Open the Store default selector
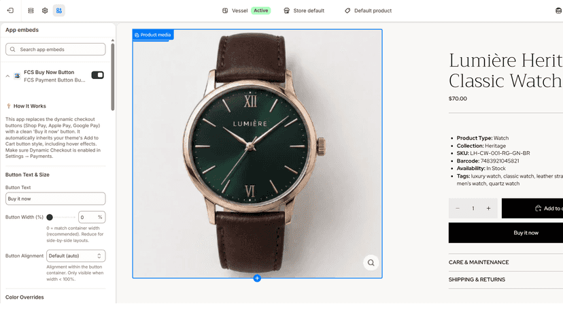 (304, 11)
